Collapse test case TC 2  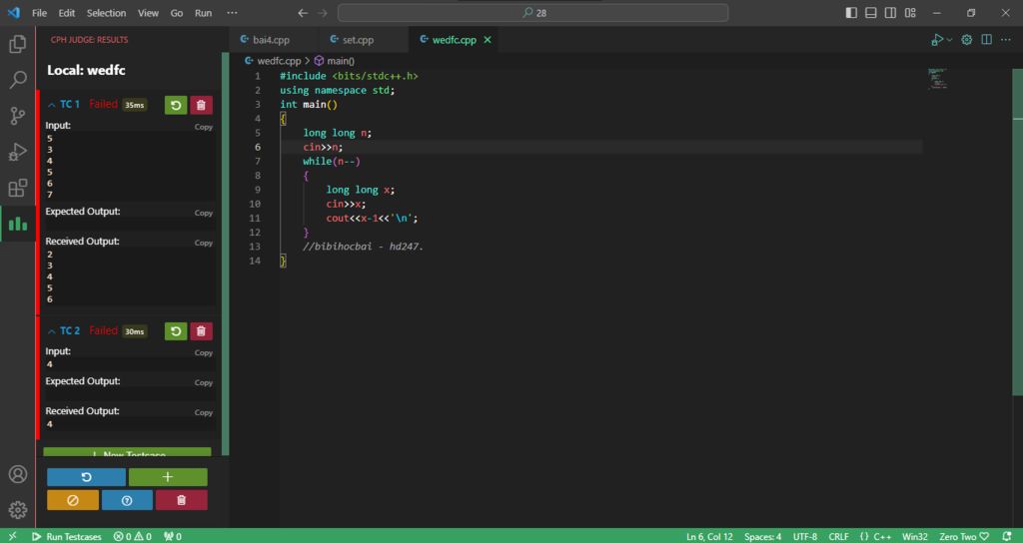click(x=52, y=331)
